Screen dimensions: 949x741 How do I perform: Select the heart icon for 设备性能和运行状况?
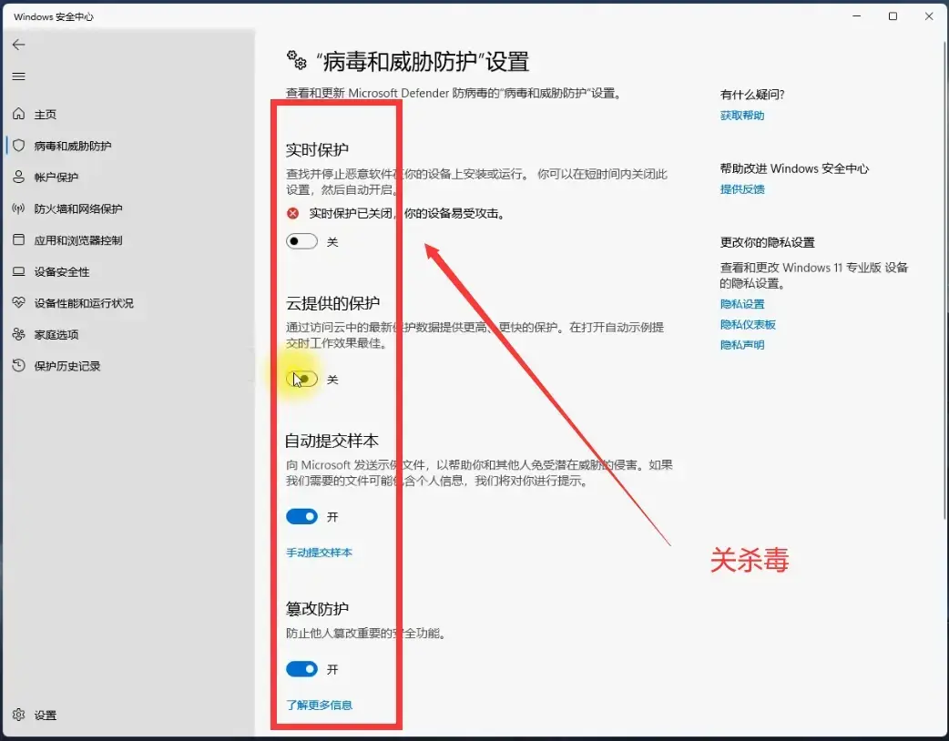19,302
